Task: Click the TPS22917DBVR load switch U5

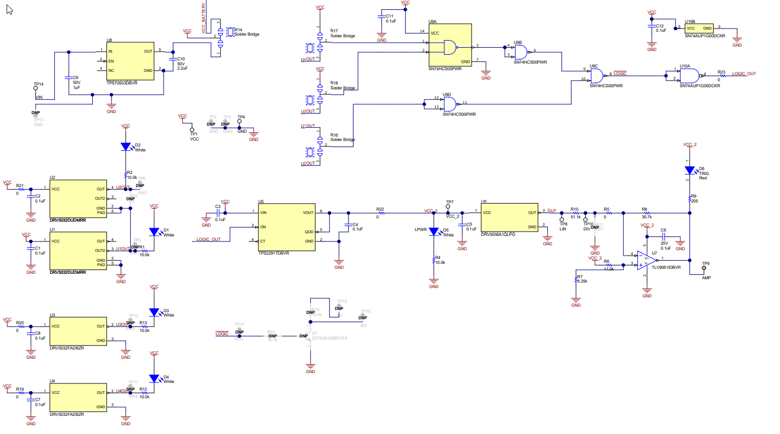Action: 285,227
